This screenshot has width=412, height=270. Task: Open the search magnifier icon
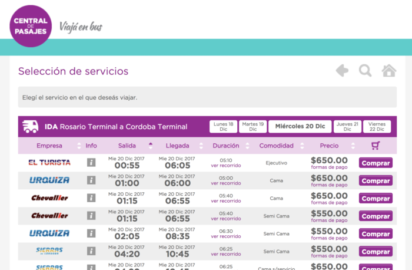366,71
